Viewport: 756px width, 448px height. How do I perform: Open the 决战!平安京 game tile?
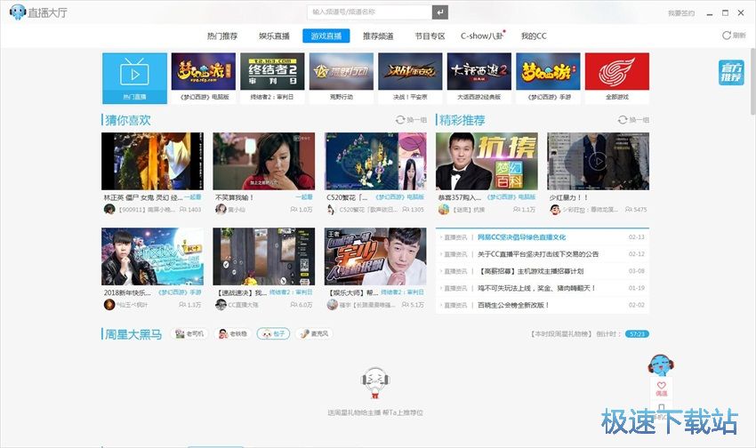[x=410, y=78]
